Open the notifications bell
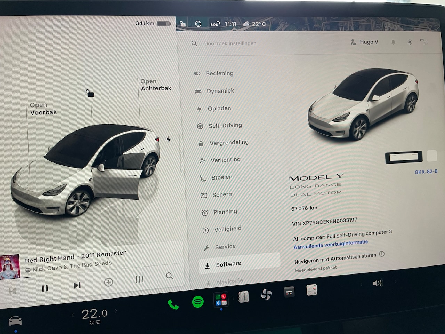This screenshot has height=334, width=445. (x=393, y=42)
